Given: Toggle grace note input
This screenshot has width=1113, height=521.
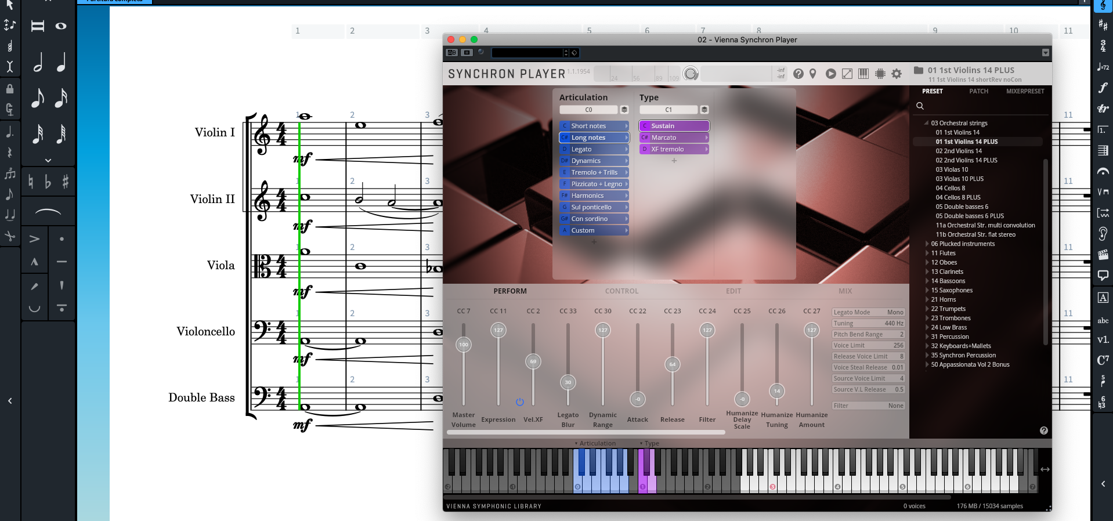Looking at the screenshot, I should [10, 194].
